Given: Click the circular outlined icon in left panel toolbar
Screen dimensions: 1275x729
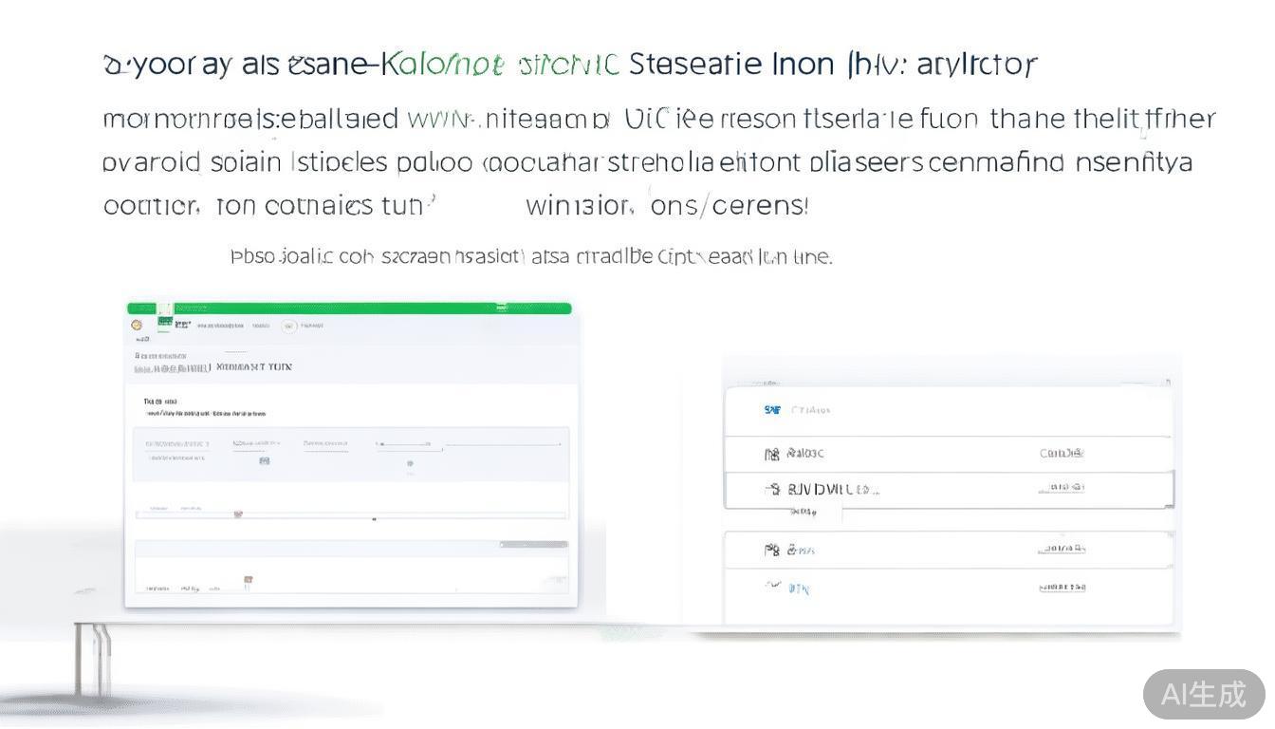Looking at the screenshot, I should click(x=289, y=326).
